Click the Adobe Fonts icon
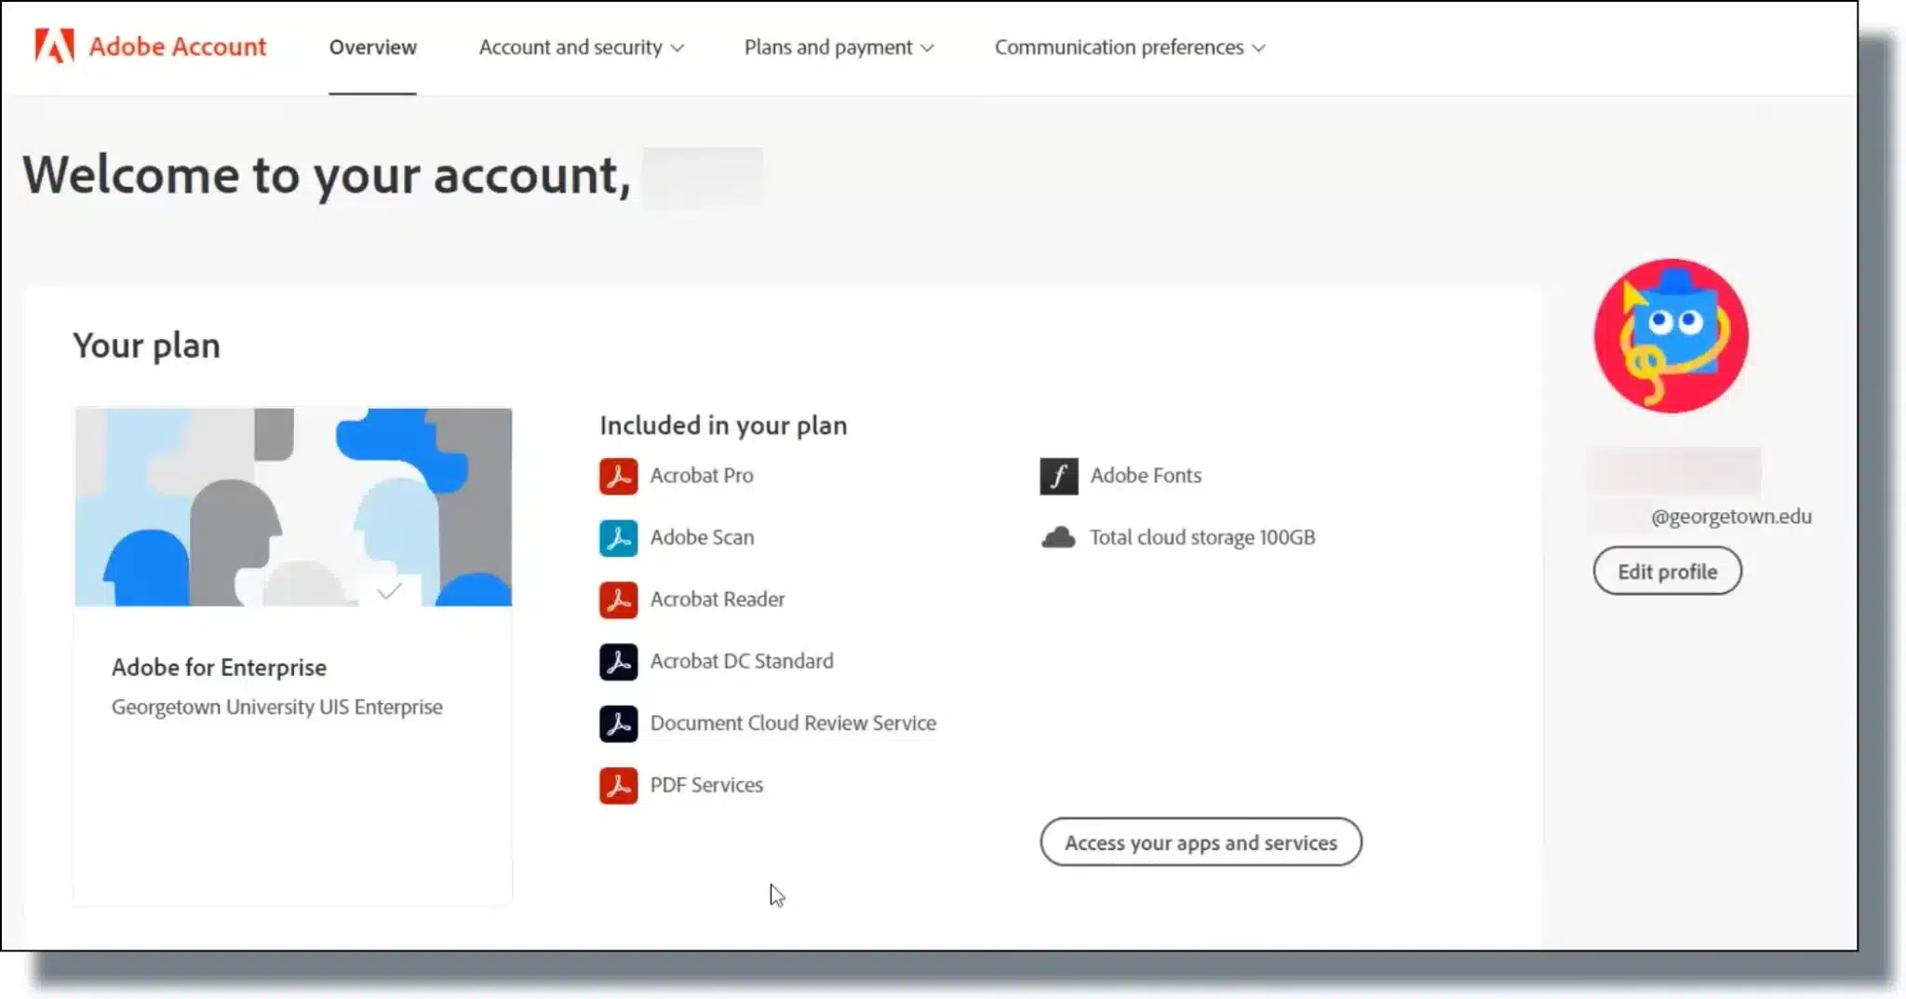This screenshot has height=999, width=1906. (x=1058, y=476)
